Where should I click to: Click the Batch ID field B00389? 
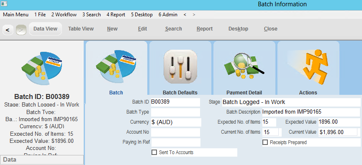click(175, 102)
